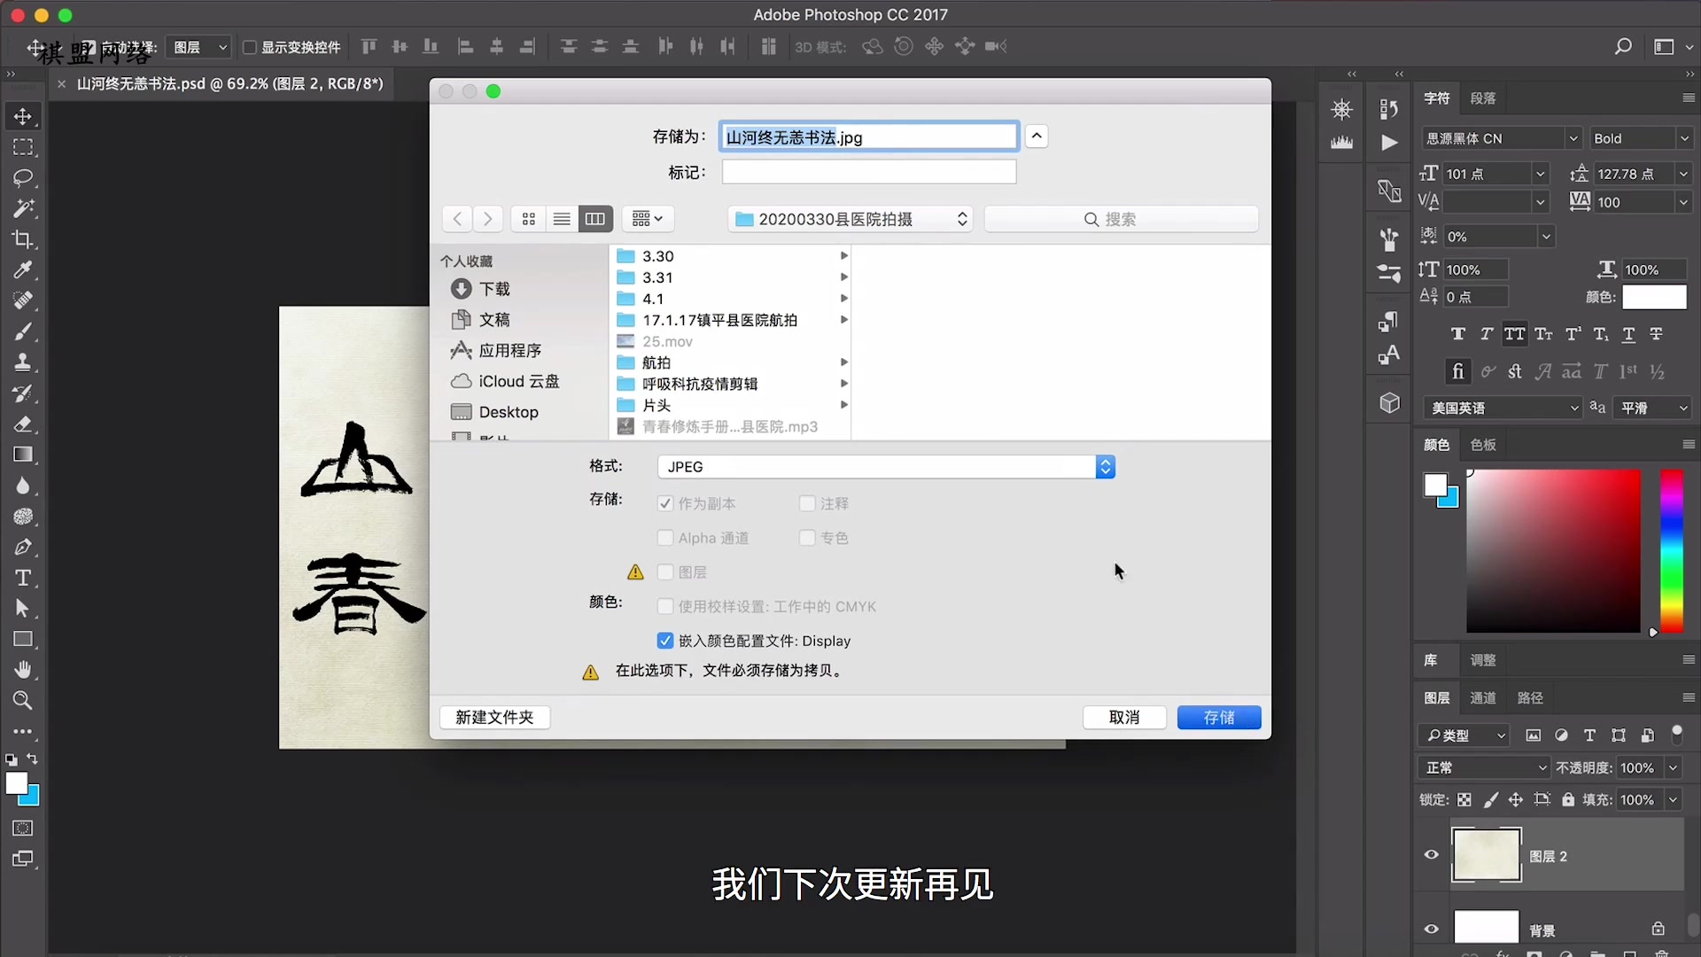Switch file browser to list view

[x=562, y=219]
